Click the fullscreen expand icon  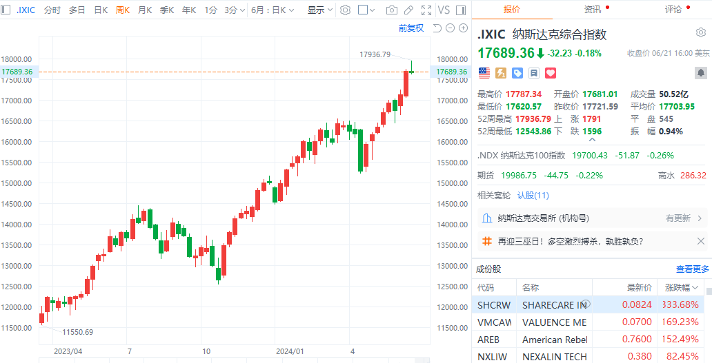[x=426, y=10]
